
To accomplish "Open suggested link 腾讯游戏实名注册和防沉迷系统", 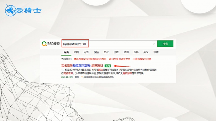I will coord(90,59).
